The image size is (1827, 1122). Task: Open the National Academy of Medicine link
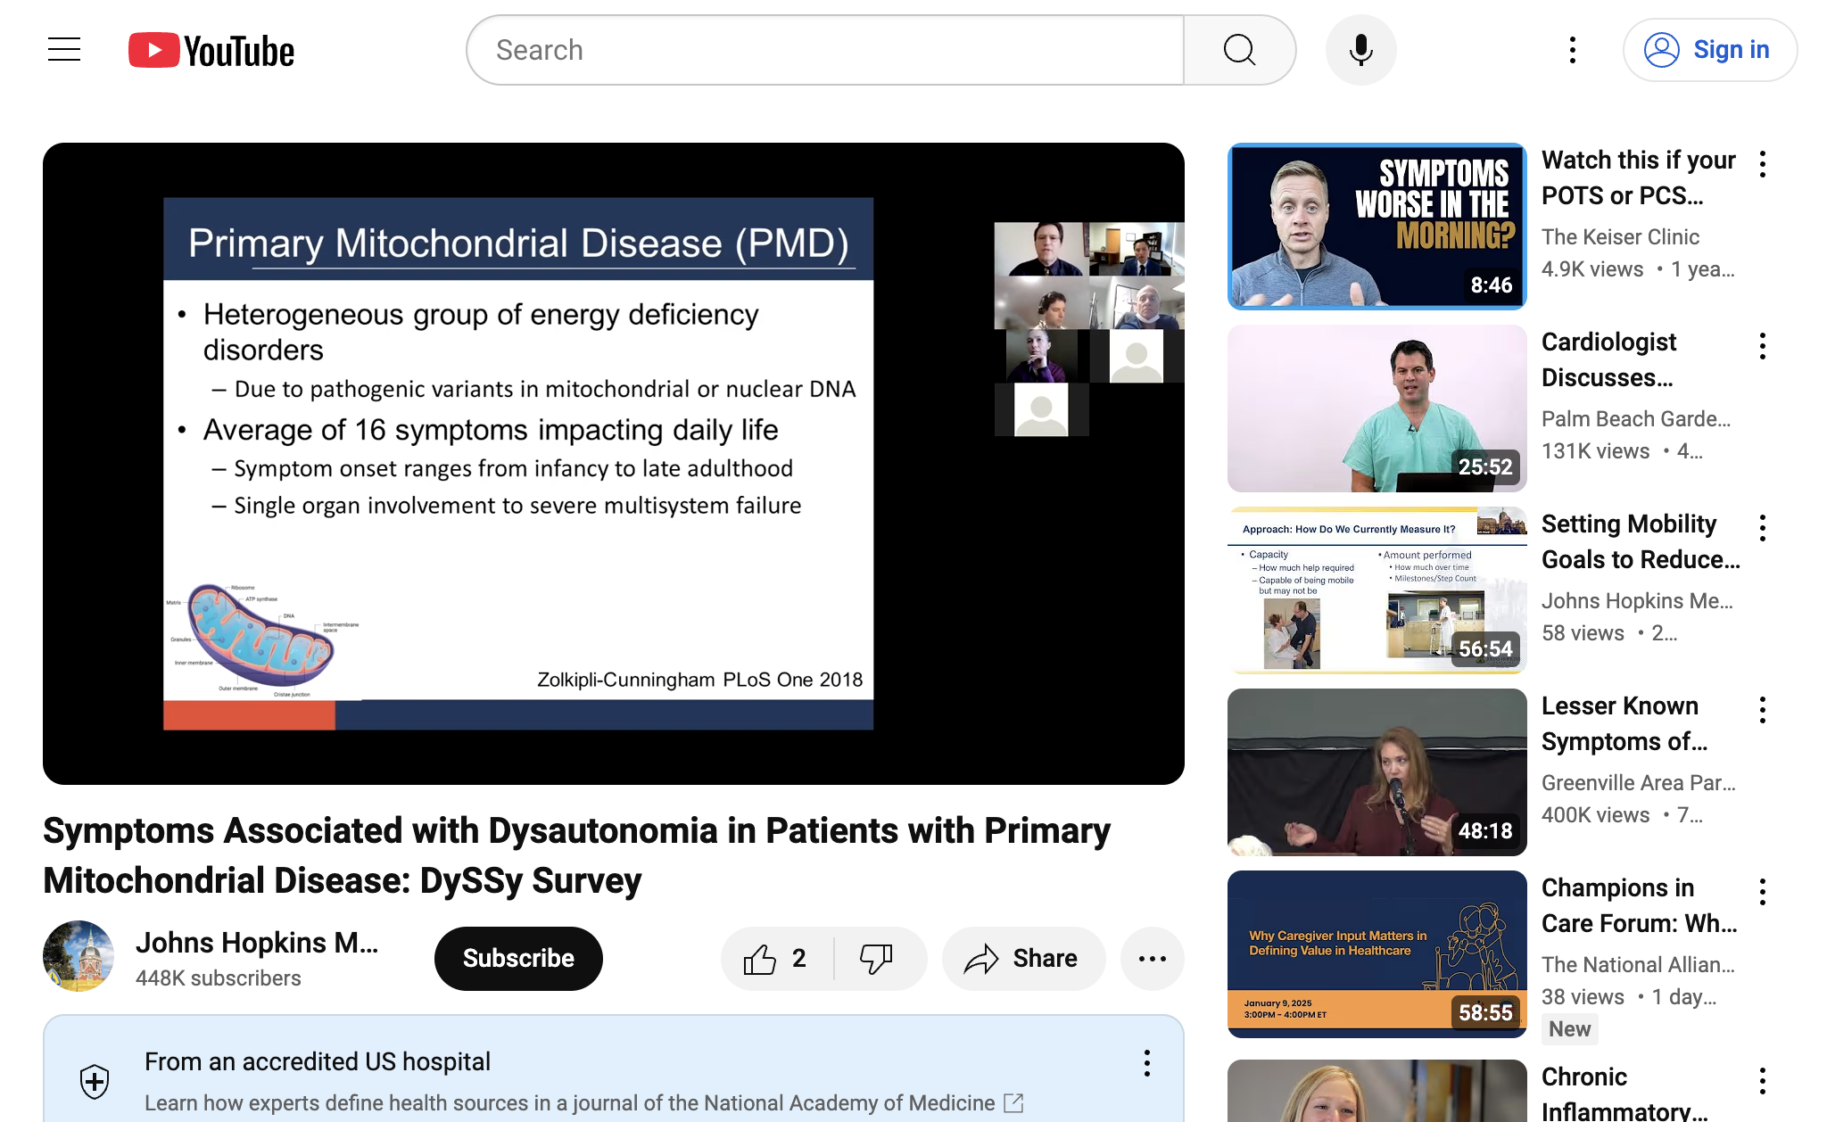[x=584, y=1103]
